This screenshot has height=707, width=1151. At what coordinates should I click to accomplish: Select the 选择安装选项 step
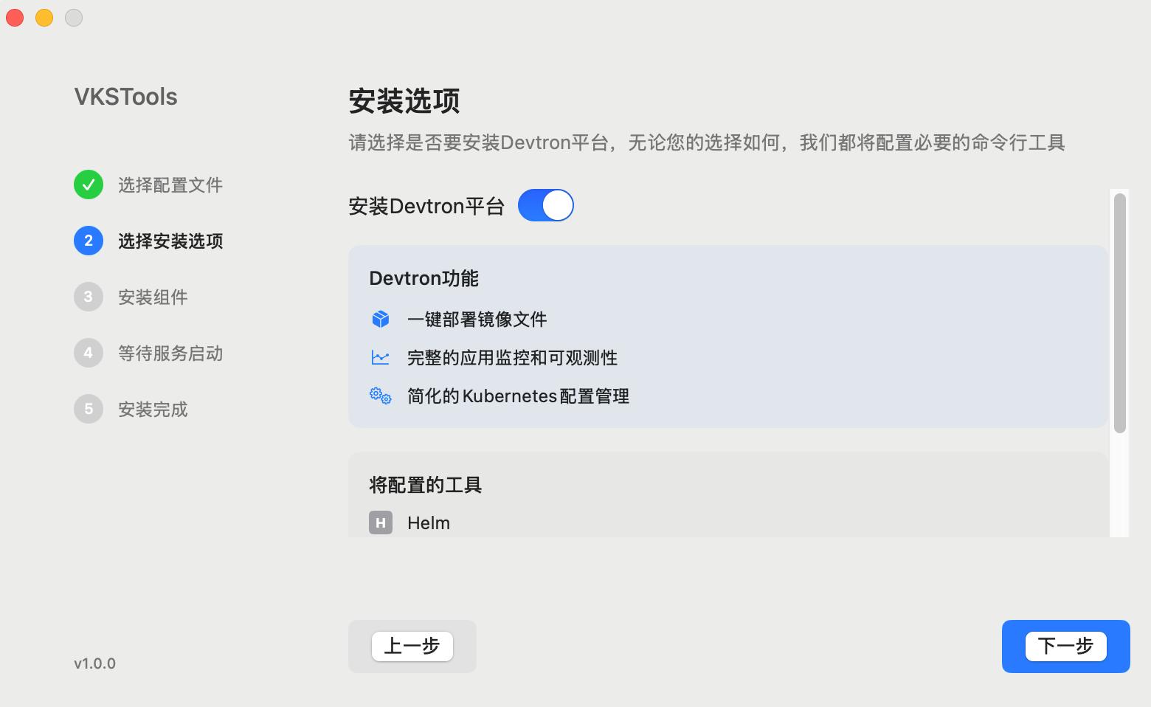[170, 241]
